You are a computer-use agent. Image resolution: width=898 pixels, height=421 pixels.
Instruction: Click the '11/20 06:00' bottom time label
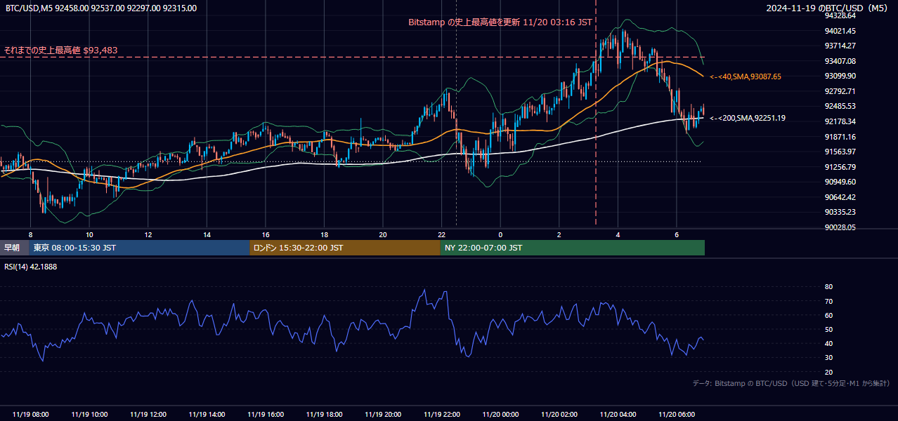[677, 415]
